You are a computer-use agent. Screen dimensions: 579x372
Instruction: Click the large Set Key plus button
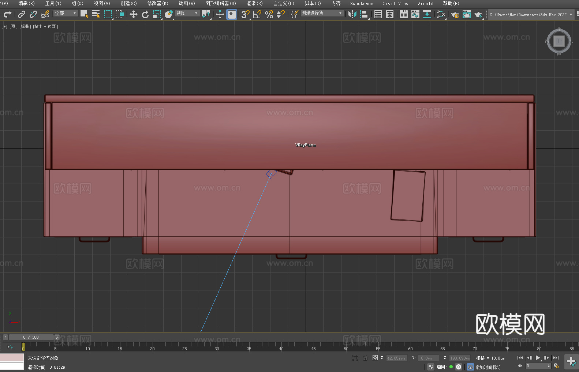coord(571,362)
